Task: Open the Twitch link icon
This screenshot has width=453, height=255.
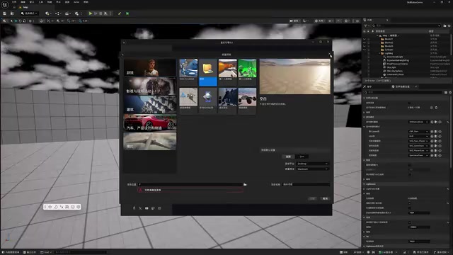Action: [x=153, y=208]
